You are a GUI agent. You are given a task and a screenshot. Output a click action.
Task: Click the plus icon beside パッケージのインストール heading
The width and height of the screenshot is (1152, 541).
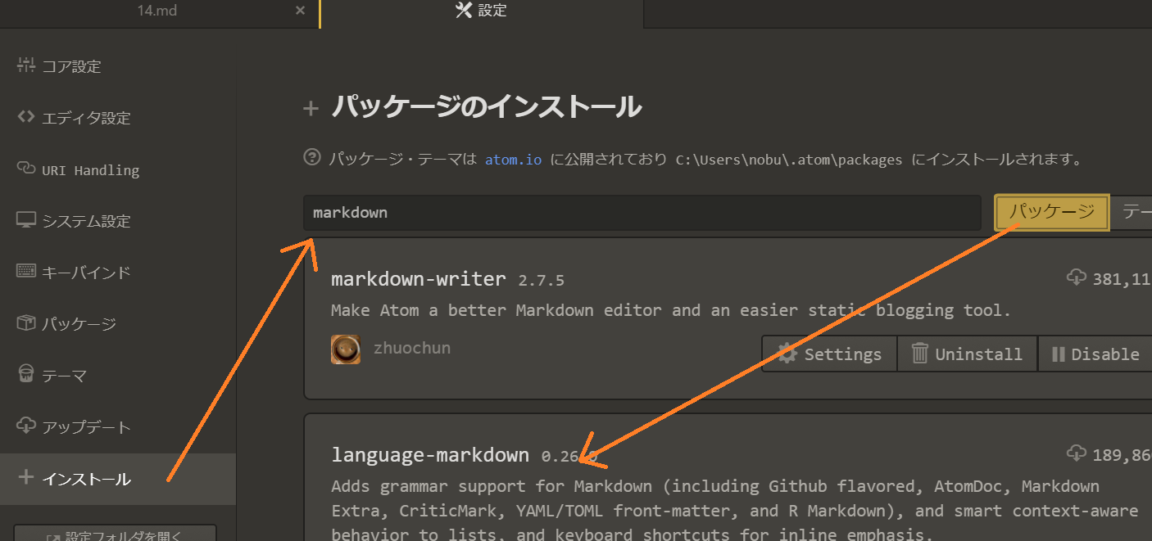pos(310,109)
